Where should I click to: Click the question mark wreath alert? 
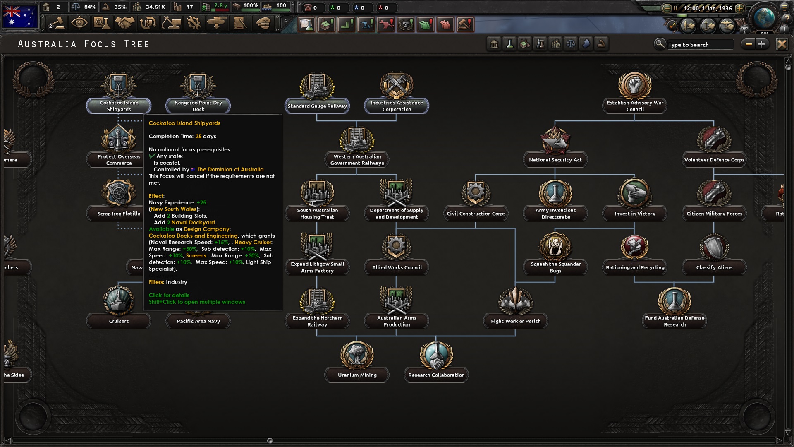point(406,24)
